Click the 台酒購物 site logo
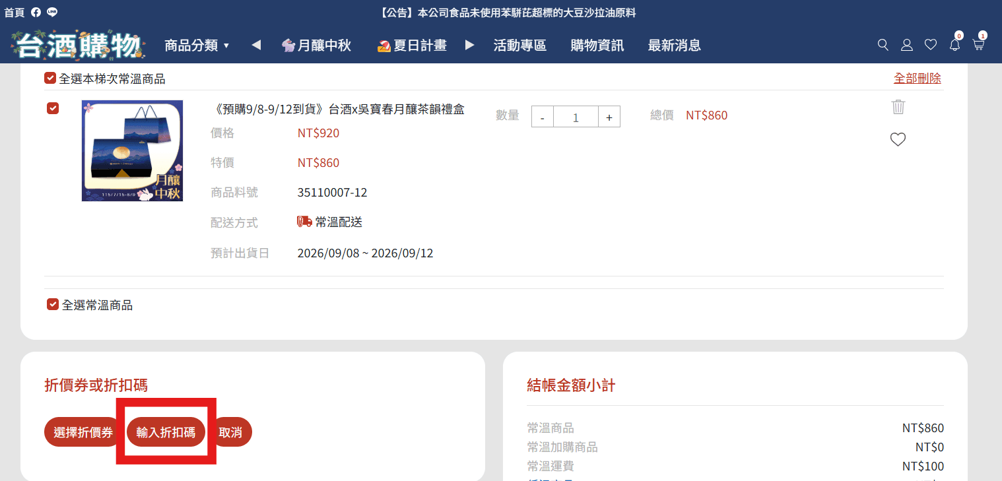 coord(78,45)
